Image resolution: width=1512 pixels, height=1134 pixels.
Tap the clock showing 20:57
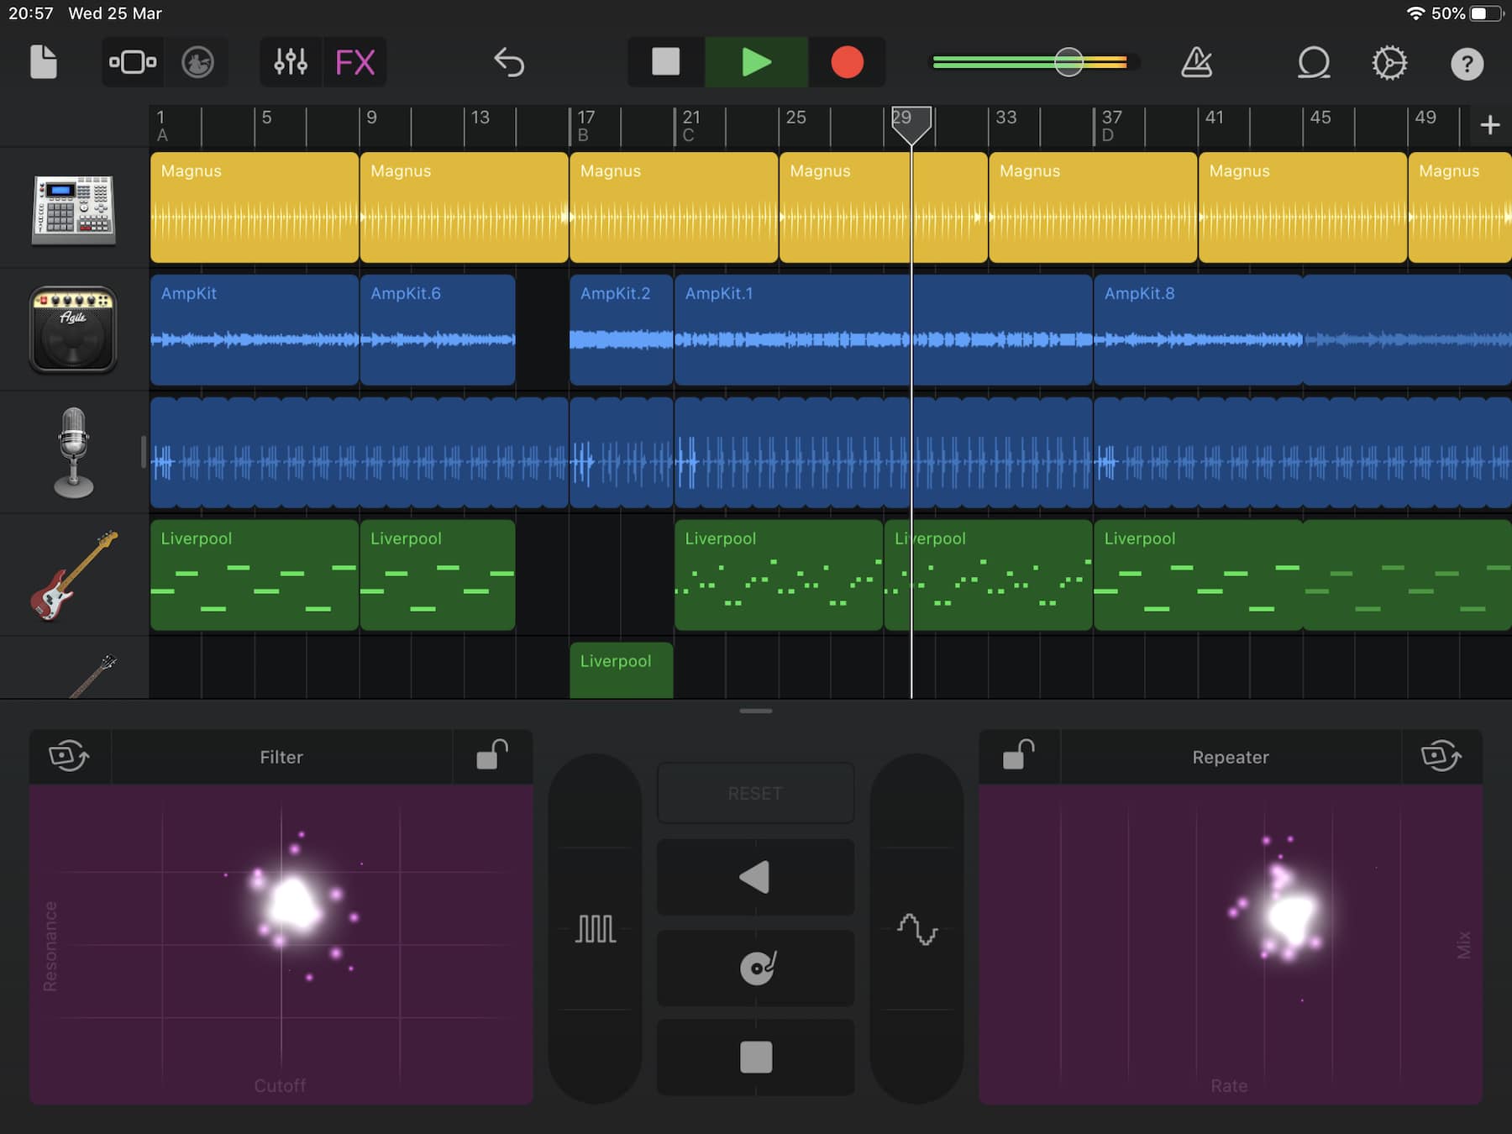(31, 13)
